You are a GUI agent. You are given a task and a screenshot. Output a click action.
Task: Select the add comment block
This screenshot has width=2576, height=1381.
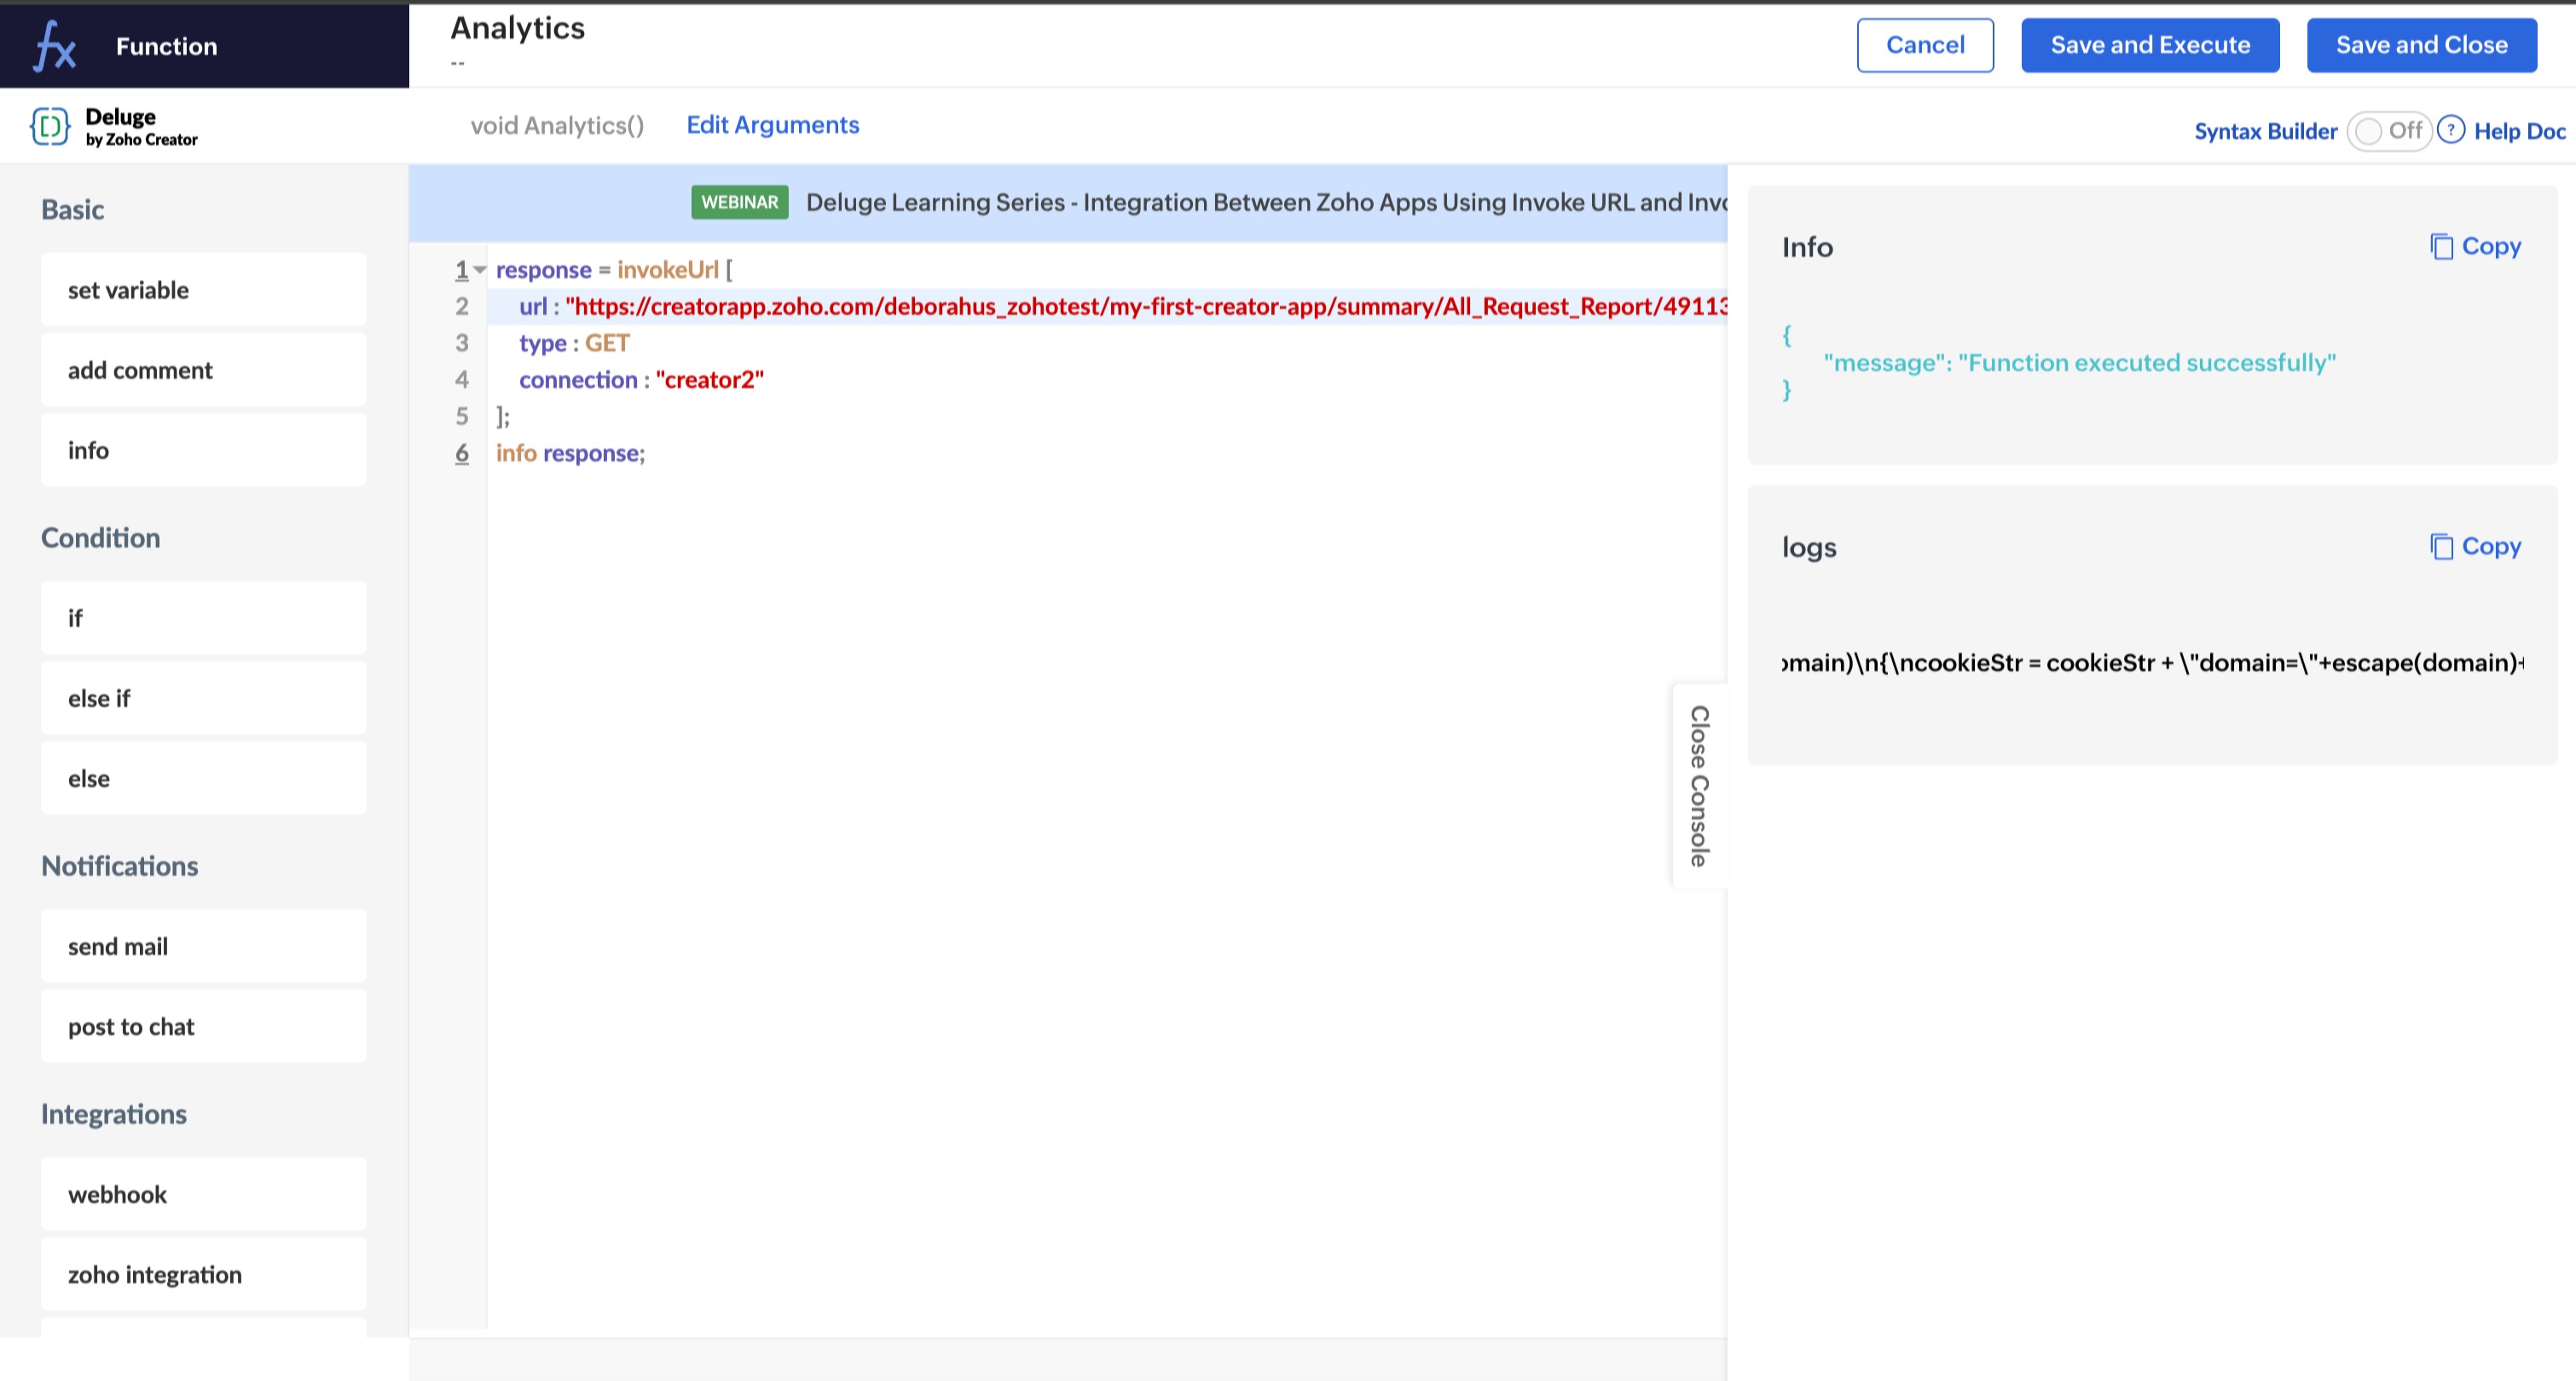click(x=203, y=370)
